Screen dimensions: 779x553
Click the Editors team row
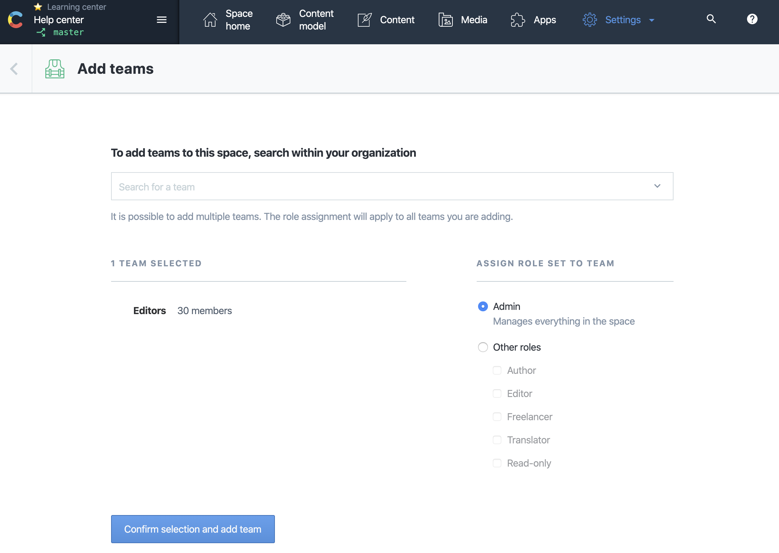click(x=183, y=311)
